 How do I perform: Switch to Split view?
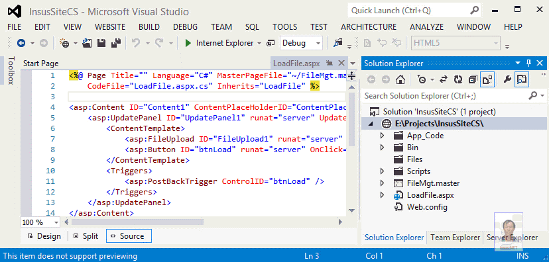point(86,236)
